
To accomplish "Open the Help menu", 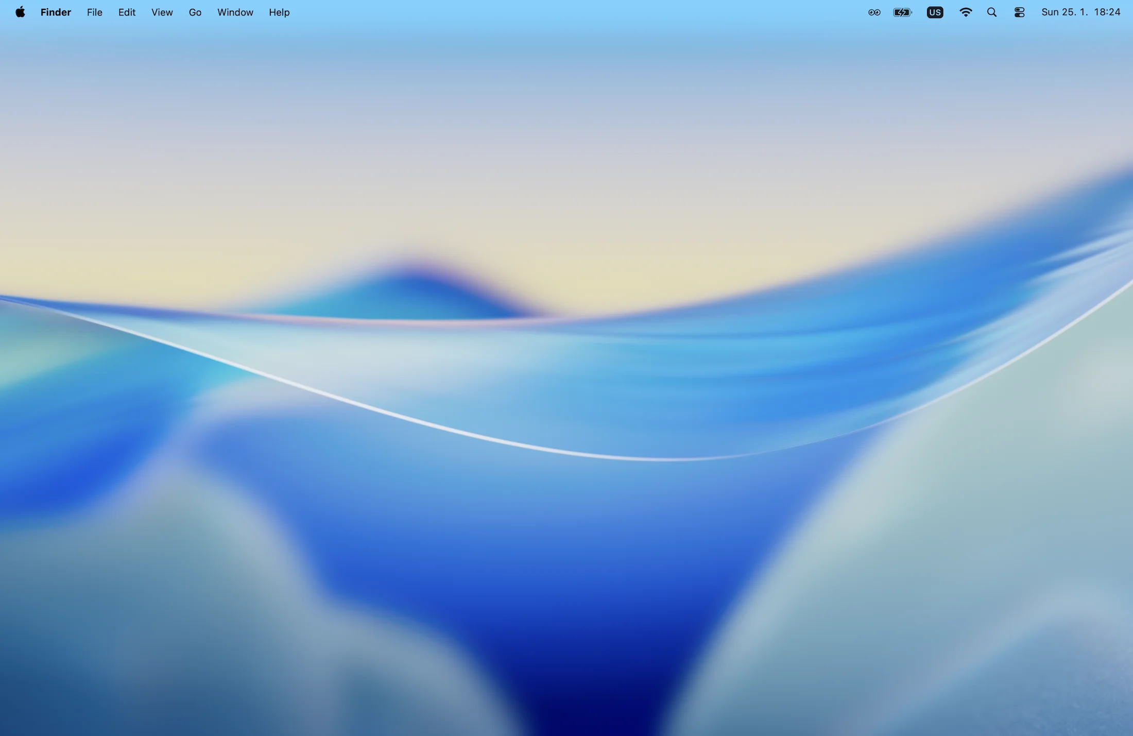I will (x=279, y=12).
